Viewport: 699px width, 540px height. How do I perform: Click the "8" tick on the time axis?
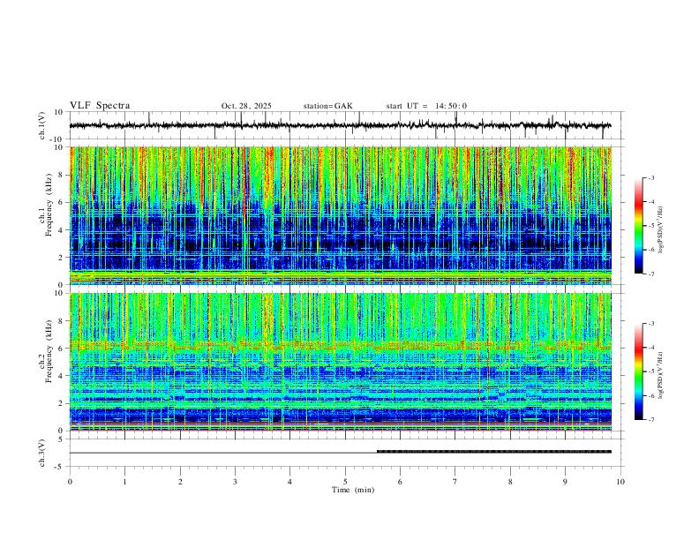pos(510,482)
